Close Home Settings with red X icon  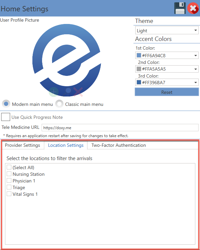(x=193, y=8)
